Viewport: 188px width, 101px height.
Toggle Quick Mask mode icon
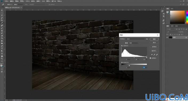point(2,69)
